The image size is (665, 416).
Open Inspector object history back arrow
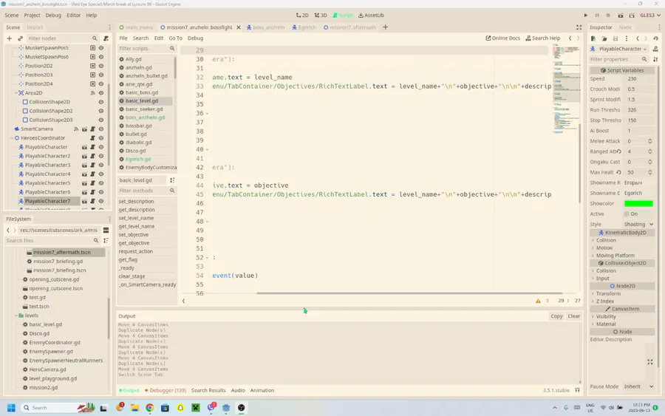click(638, 38)
